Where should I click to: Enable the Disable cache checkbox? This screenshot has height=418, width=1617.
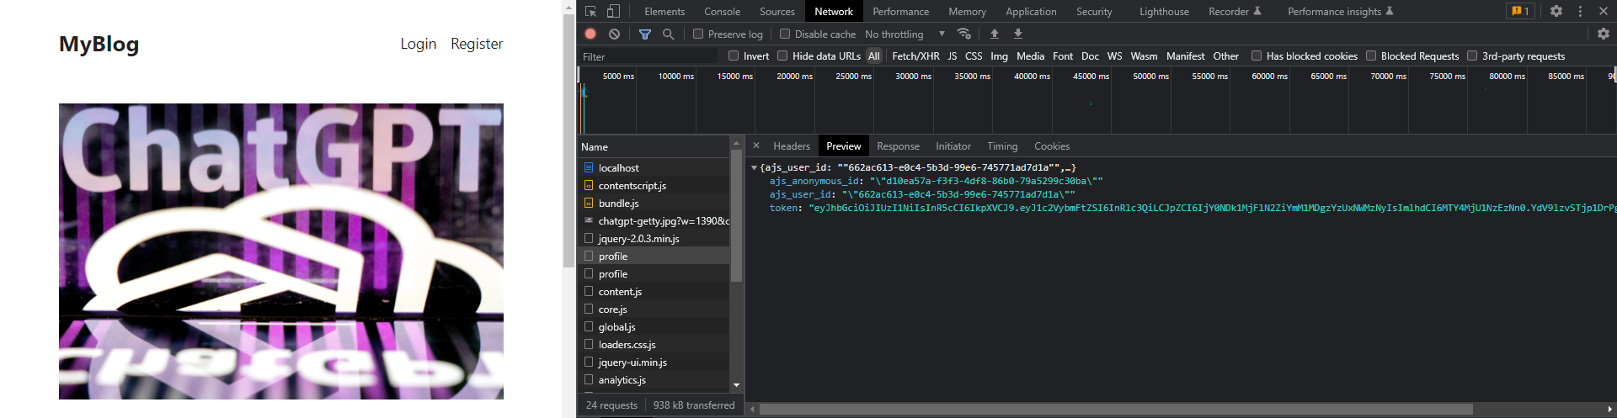pyautogui.click(x=785, y=34)
